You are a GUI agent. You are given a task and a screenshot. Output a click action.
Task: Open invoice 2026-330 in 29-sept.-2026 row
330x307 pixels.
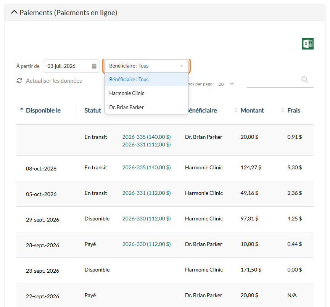click(146, 219)
